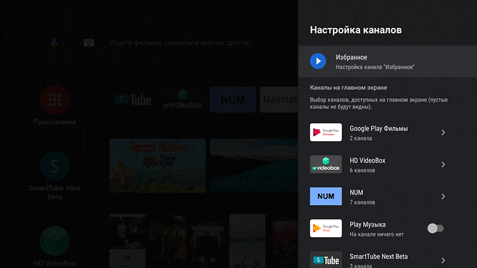Open the SmartTube tile in the apps row
477x268 pixels.
(x=132, y=99)
